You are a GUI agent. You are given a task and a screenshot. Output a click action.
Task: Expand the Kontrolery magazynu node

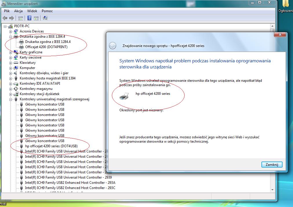tap(11, 89)
